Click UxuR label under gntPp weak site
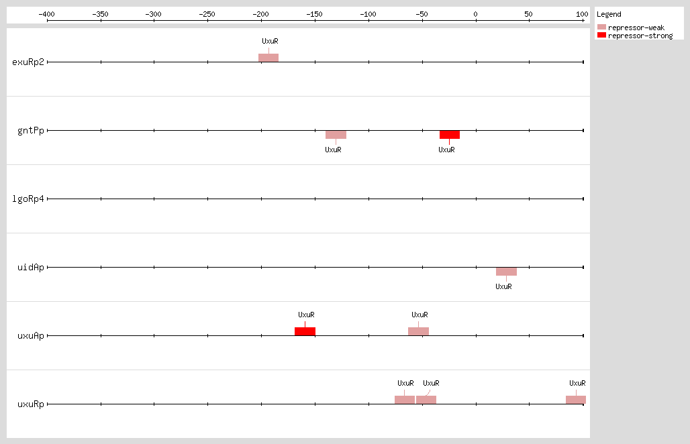The height and width of the screenshot is (444, 690). 333,150
